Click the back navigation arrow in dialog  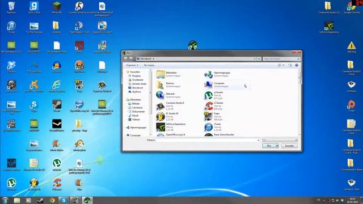126,59
